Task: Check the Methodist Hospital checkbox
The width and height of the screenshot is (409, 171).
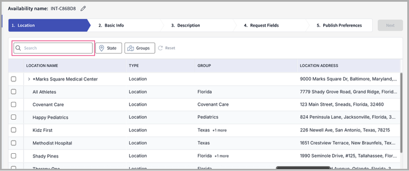Action: 13,143
